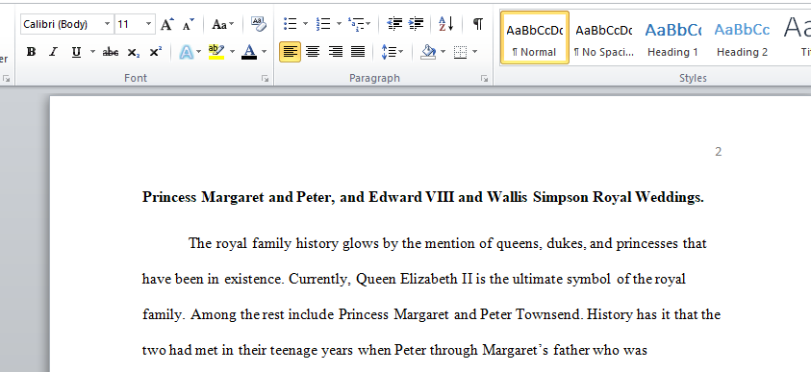This screenshot has width=811, height=372.
Task: Click the Shrink Font icon
Action: (x=189, y=24)
